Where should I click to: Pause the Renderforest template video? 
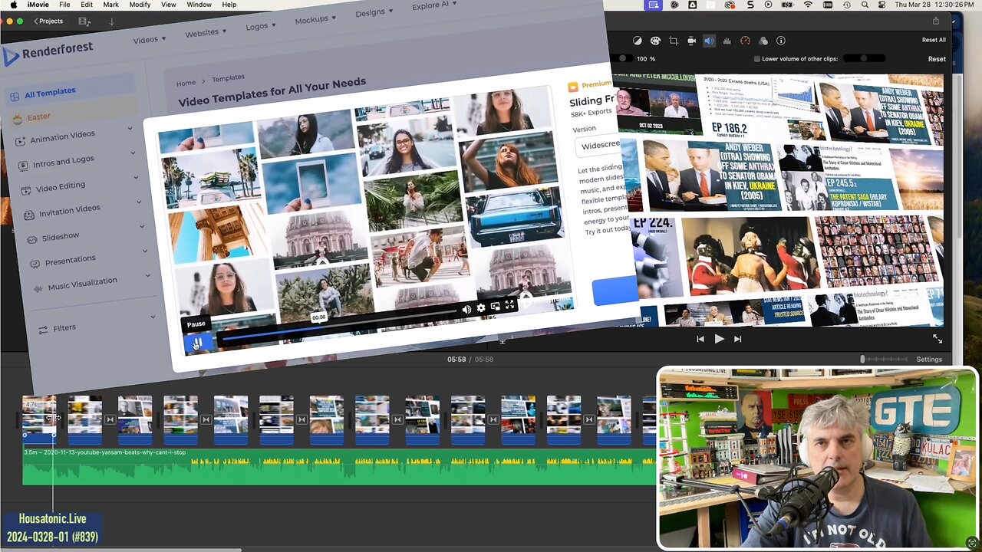(197, 343)
